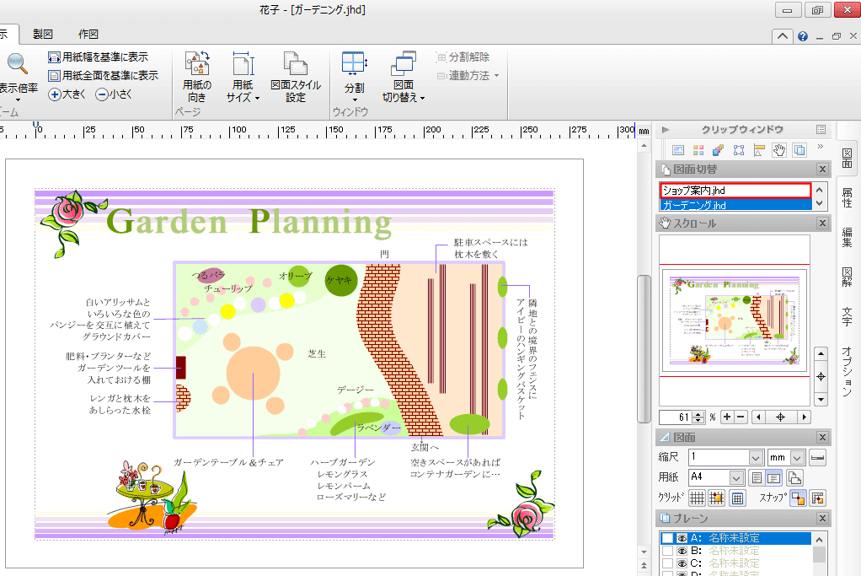
Task: Click the grid settings icon with blue frame
Action: 737,498
